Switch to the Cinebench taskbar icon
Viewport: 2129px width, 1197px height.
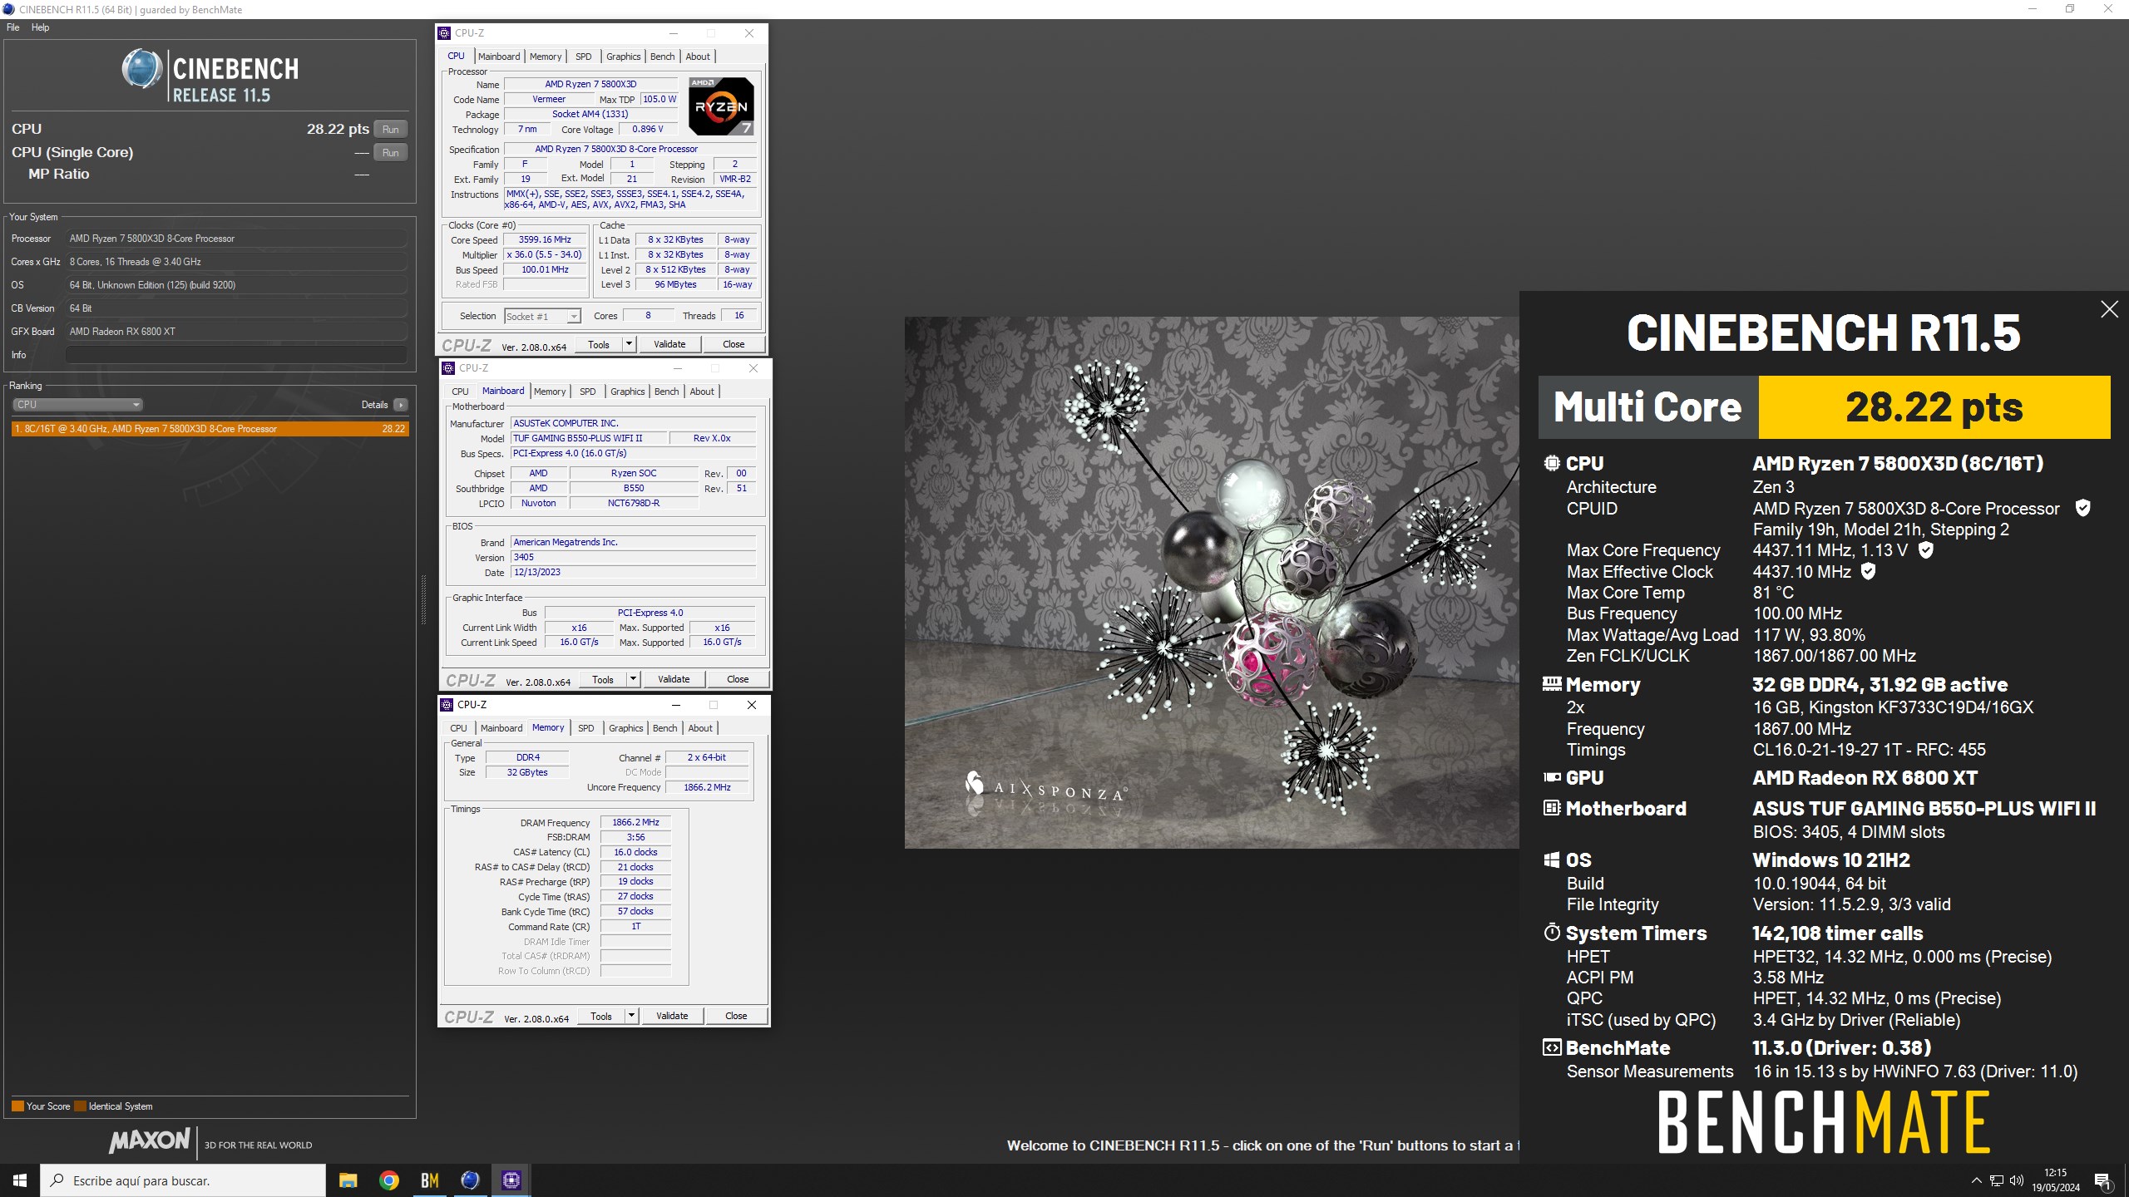point(470,1180)
